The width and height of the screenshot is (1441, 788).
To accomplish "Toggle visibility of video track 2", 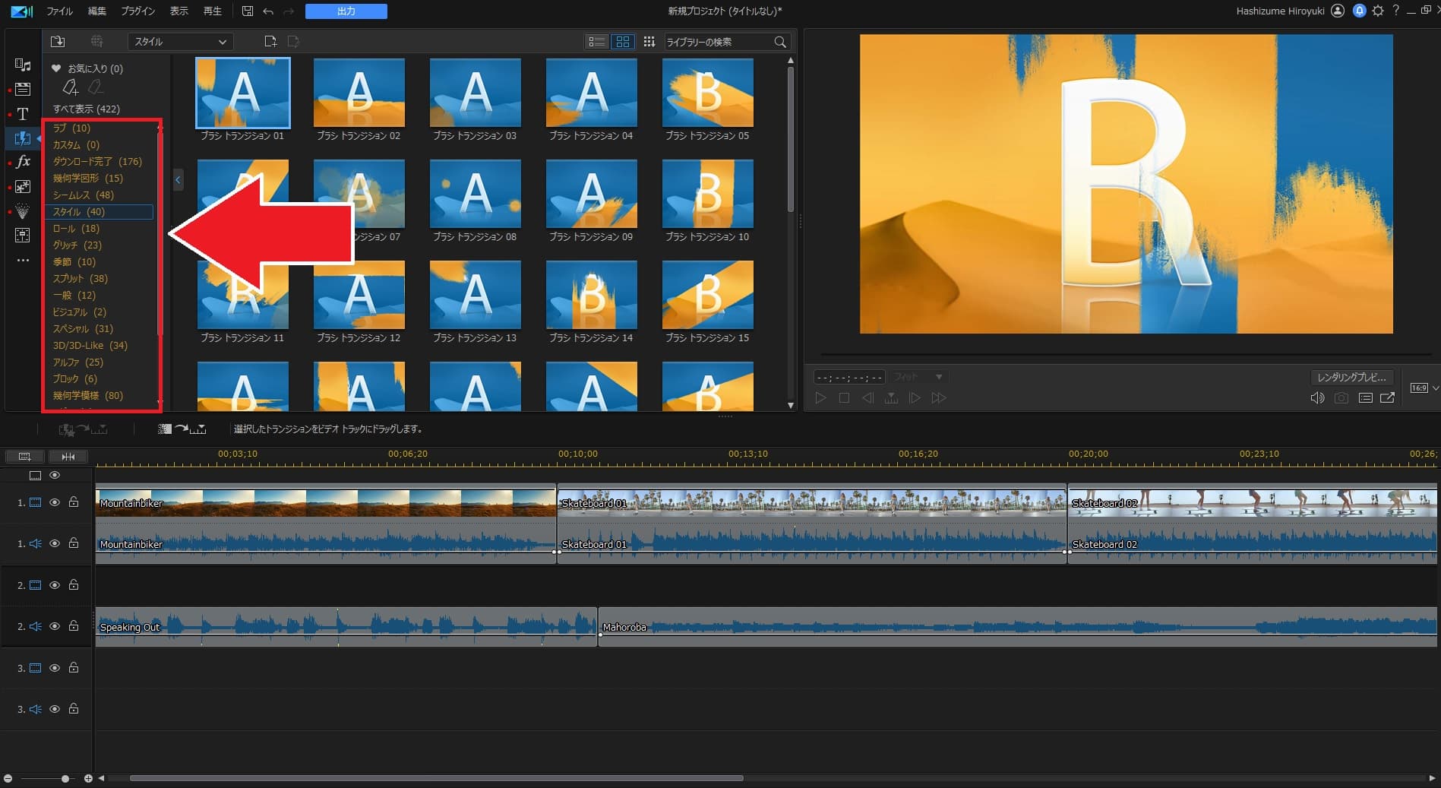I will 55,585.
